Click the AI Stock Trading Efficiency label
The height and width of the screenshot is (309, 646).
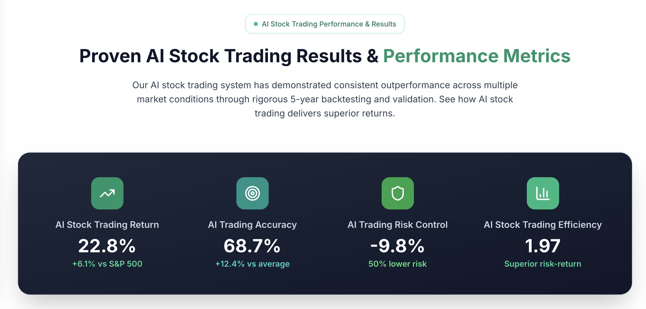tap(543, 225)
